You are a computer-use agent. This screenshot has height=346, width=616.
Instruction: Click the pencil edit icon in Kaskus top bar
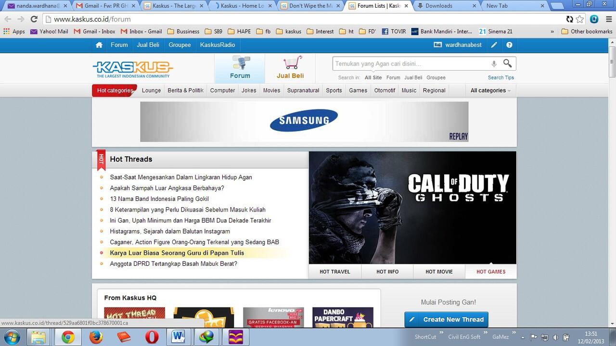pyautogui.click(x=494, y=45)
